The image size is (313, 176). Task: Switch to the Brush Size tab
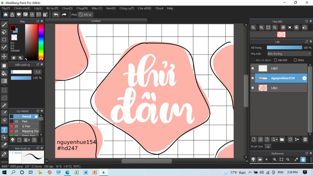click(x=257, y=146)
